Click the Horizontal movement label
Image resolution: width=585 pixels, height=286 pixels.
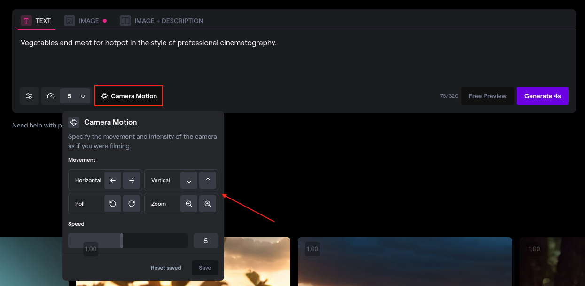(x=88, y=180)
